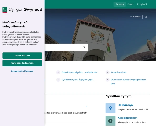
Task: Click the Cyngor Gwynedd logo
Action: 22,10
